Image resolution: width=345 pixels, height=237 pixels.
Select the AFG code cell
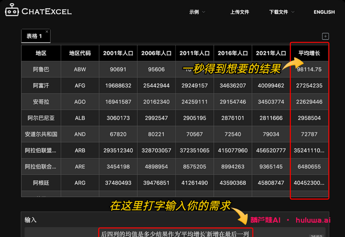(80, 86)
